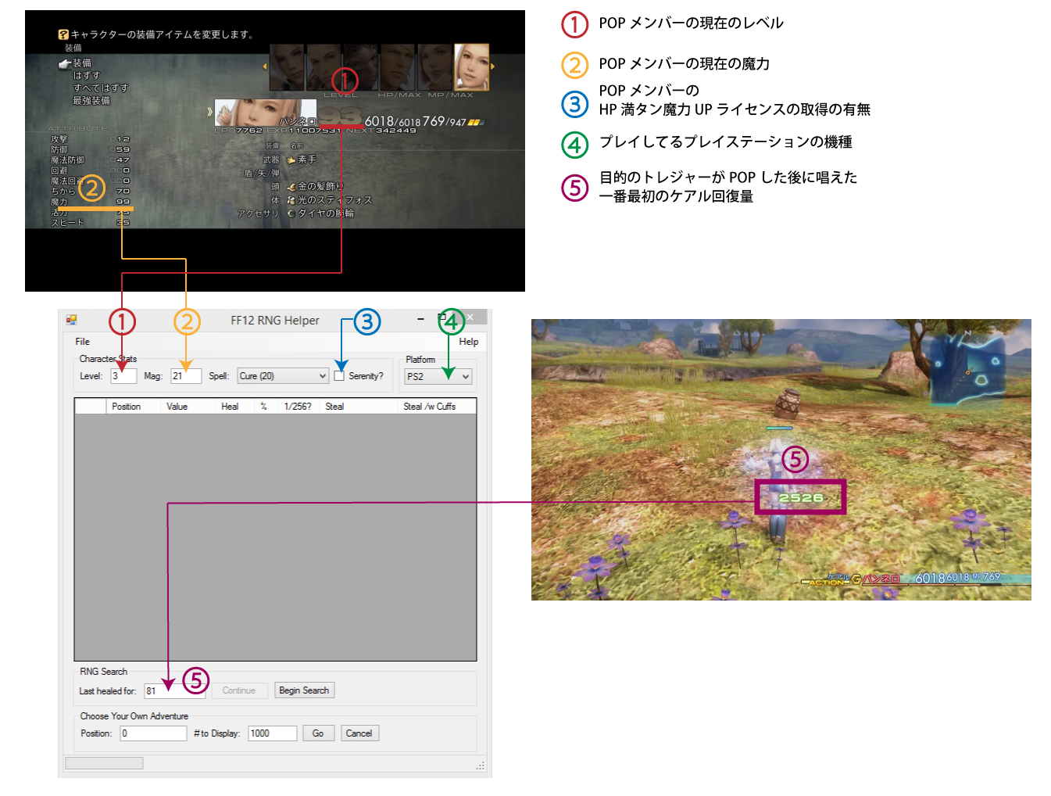Click the Begin Search button
The height and width of the screenshot is (796, 1051).
(x=304, y=690)
